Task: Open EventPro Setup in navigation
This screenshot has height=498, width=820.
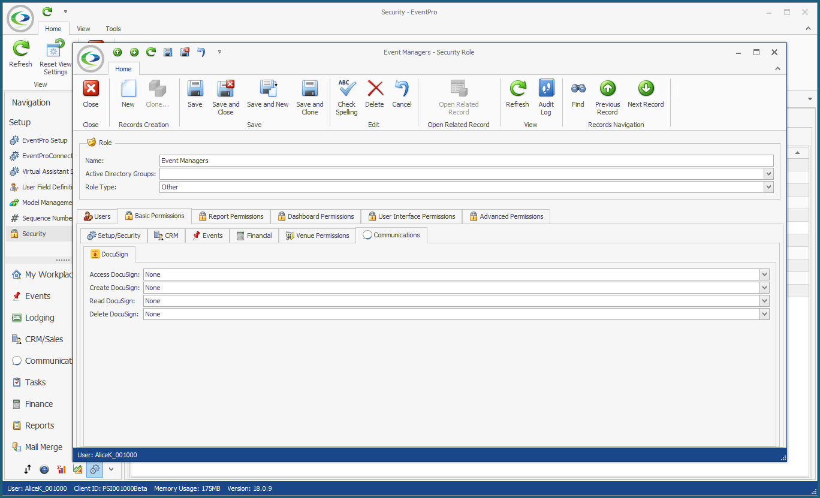Action: pyautogui.click(x=39, y=140)
